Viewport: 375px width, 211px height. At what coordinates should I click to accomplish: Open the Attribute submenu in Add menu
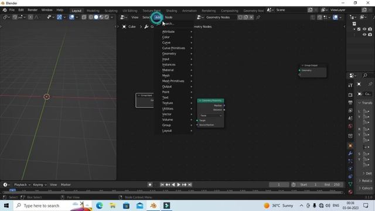click(177, 32)
